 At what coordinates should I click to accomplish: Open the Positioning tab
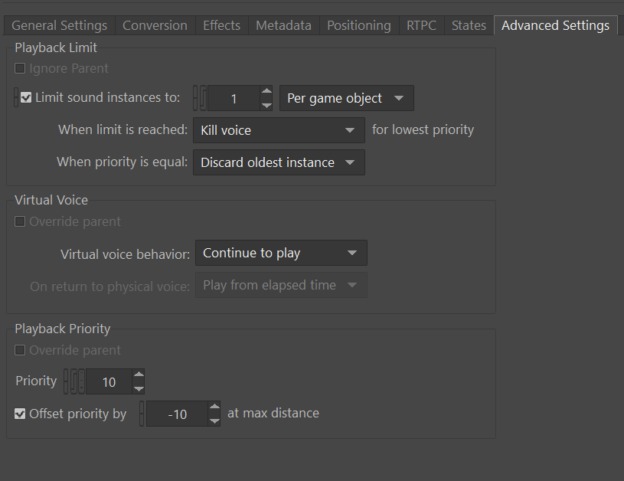pos(359,25)
